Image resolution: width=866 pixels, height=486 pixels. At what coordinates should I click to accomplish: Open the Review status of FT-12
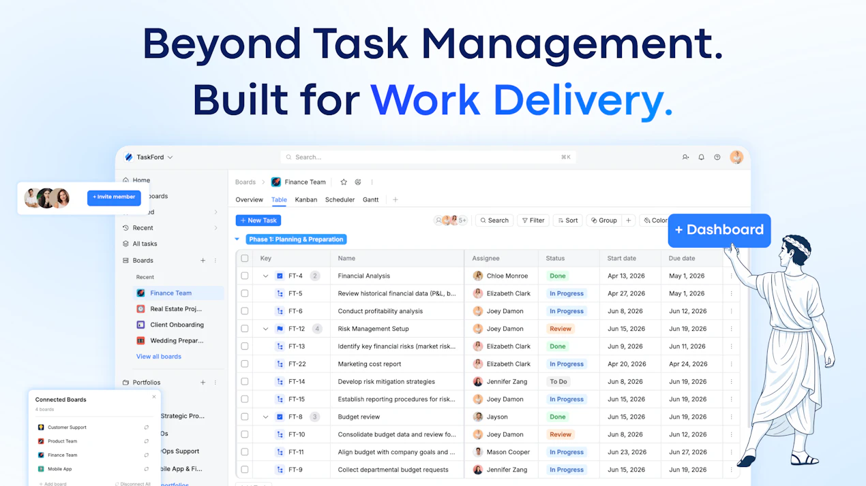[561, 329]
